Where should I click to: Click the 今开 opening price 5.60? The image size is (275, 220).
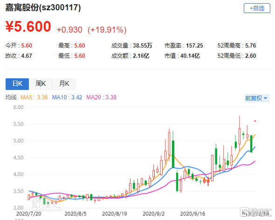[x=27, y=46]
